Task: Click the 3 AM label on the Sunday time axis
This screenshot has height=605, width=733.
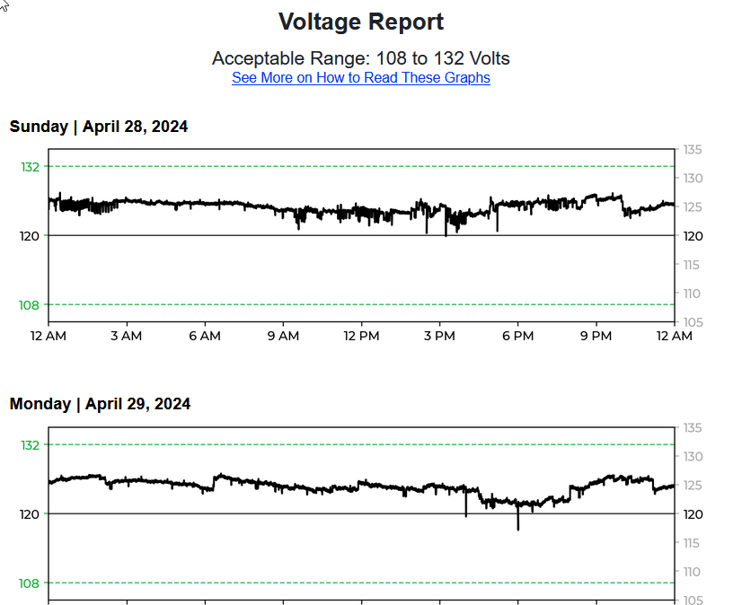Action: click(x=127, y=336)
